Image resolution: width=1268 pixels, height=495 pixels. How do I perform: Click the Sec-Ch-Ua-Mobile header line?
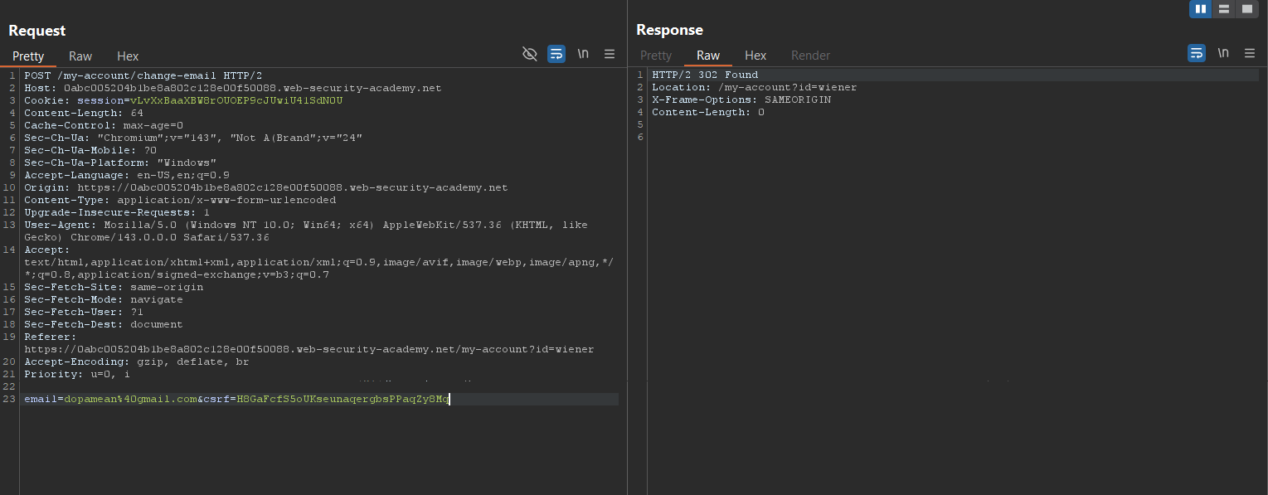[x=90, y=150]
